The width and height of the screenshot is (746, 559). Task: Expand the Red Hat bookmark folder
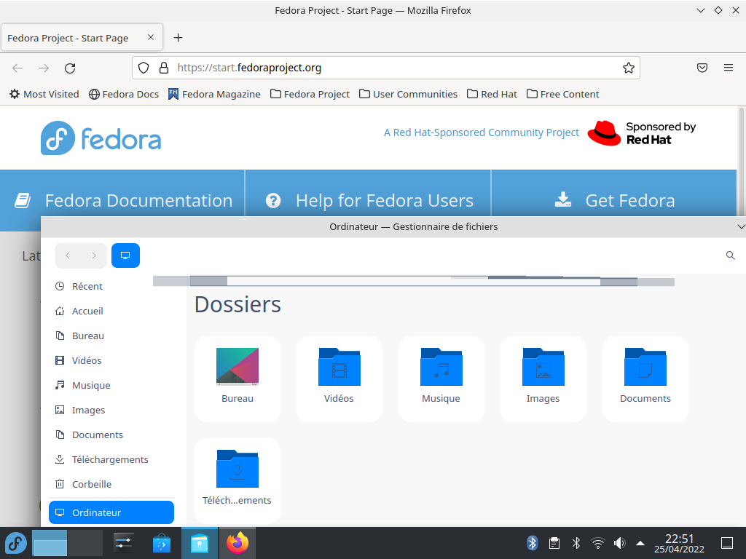tap(492, 94)
